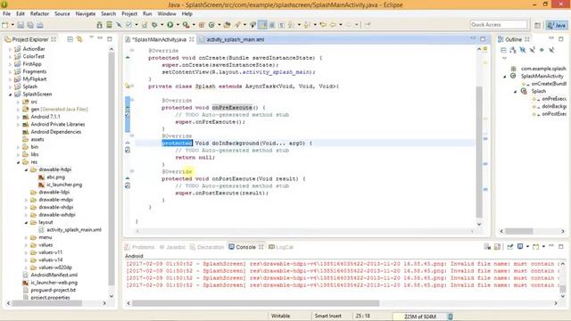Toggle Outline alphabetical Sort button

pos(513,50)
